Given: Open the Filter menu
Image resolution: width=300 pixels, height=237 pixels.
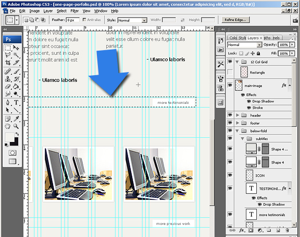Looking at the screenshot, I should (74, 11).
